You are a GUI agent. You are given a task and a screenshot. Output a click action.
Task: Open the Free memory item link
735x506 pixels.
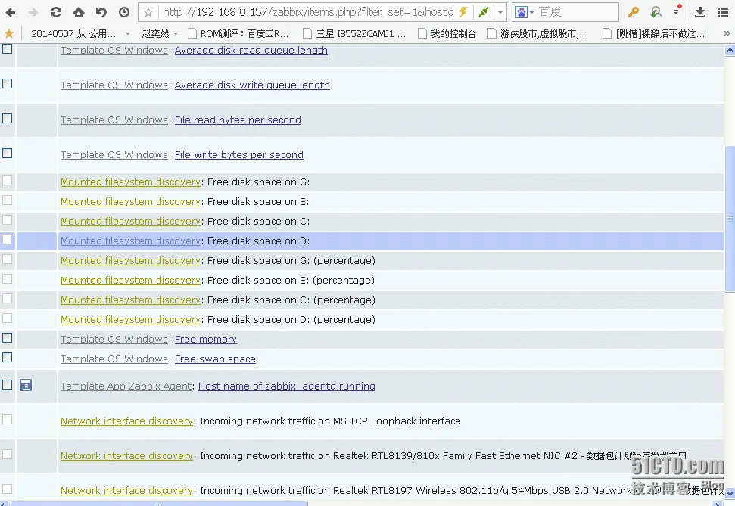tap(205, 339)
